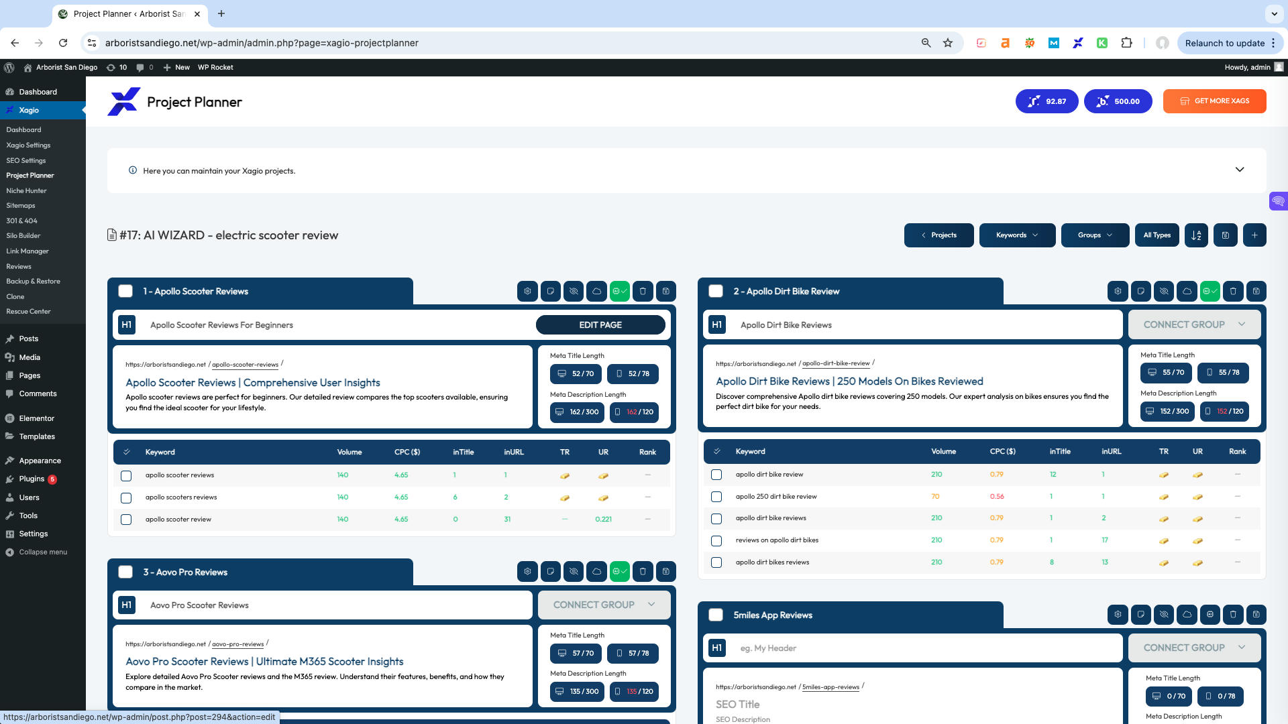Toggle hidden-eye icon on Apollo Dirt Bike Review group
The height and width of the screenshot is (724, 1288).
click(x=1164, y=291)
